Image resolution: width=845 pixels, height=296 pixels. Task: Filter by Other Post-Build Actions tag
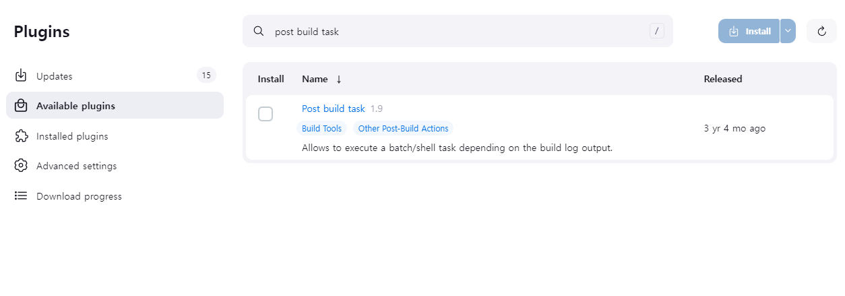tap(403, 128)
